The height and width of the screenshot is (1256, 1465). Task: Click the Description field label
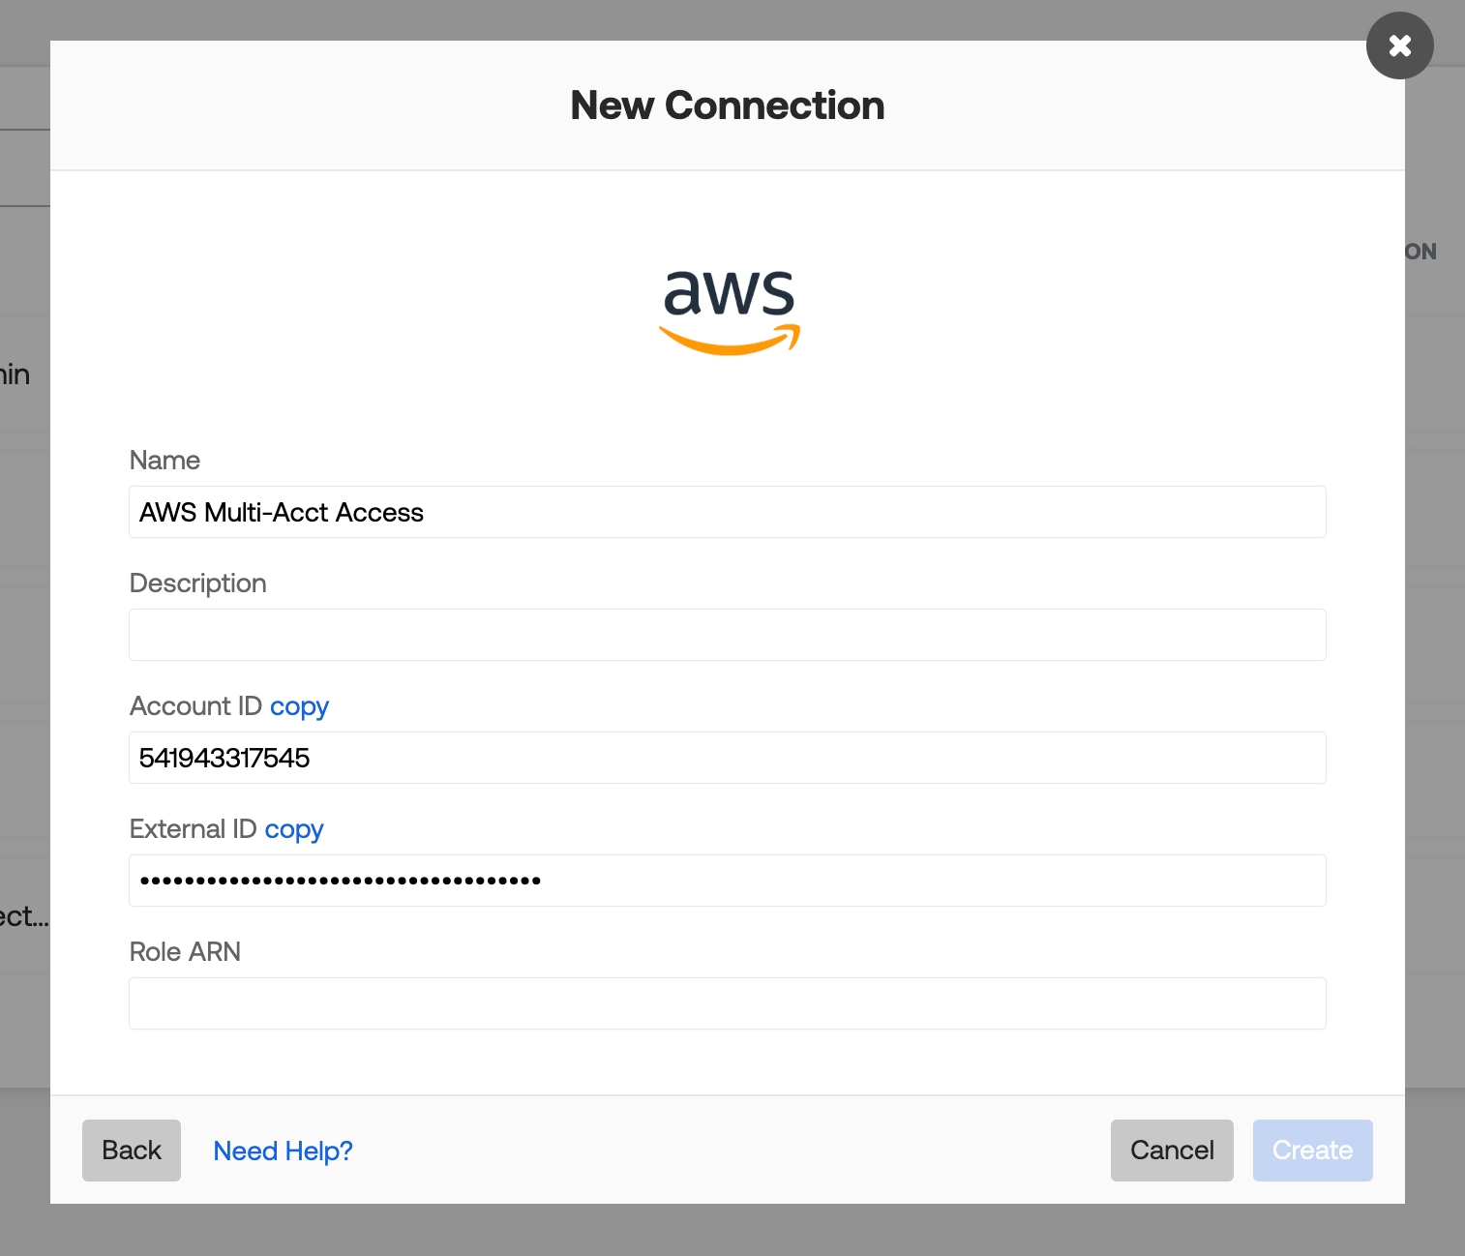pyautogui.click(x=198, y=583)
